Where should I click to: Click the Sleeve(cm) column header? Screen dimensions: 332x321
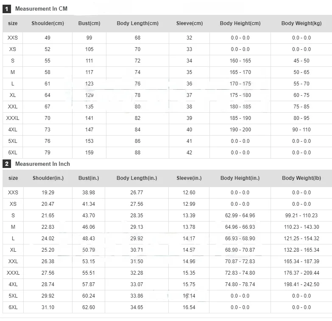point(189,23)
